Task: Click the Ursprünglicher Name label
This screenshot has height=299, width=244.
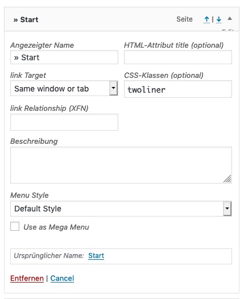Action: pyautogui.click(x=49, y=256)
